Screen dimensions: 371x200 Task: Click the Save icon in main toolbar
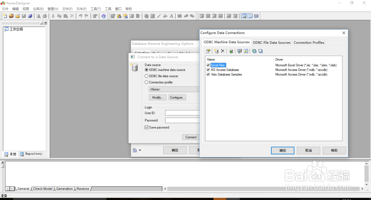tap(24, 16)
